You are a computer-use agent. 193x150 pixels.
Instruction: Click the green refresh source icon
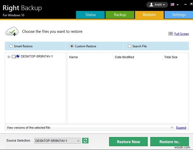[85, 141]
